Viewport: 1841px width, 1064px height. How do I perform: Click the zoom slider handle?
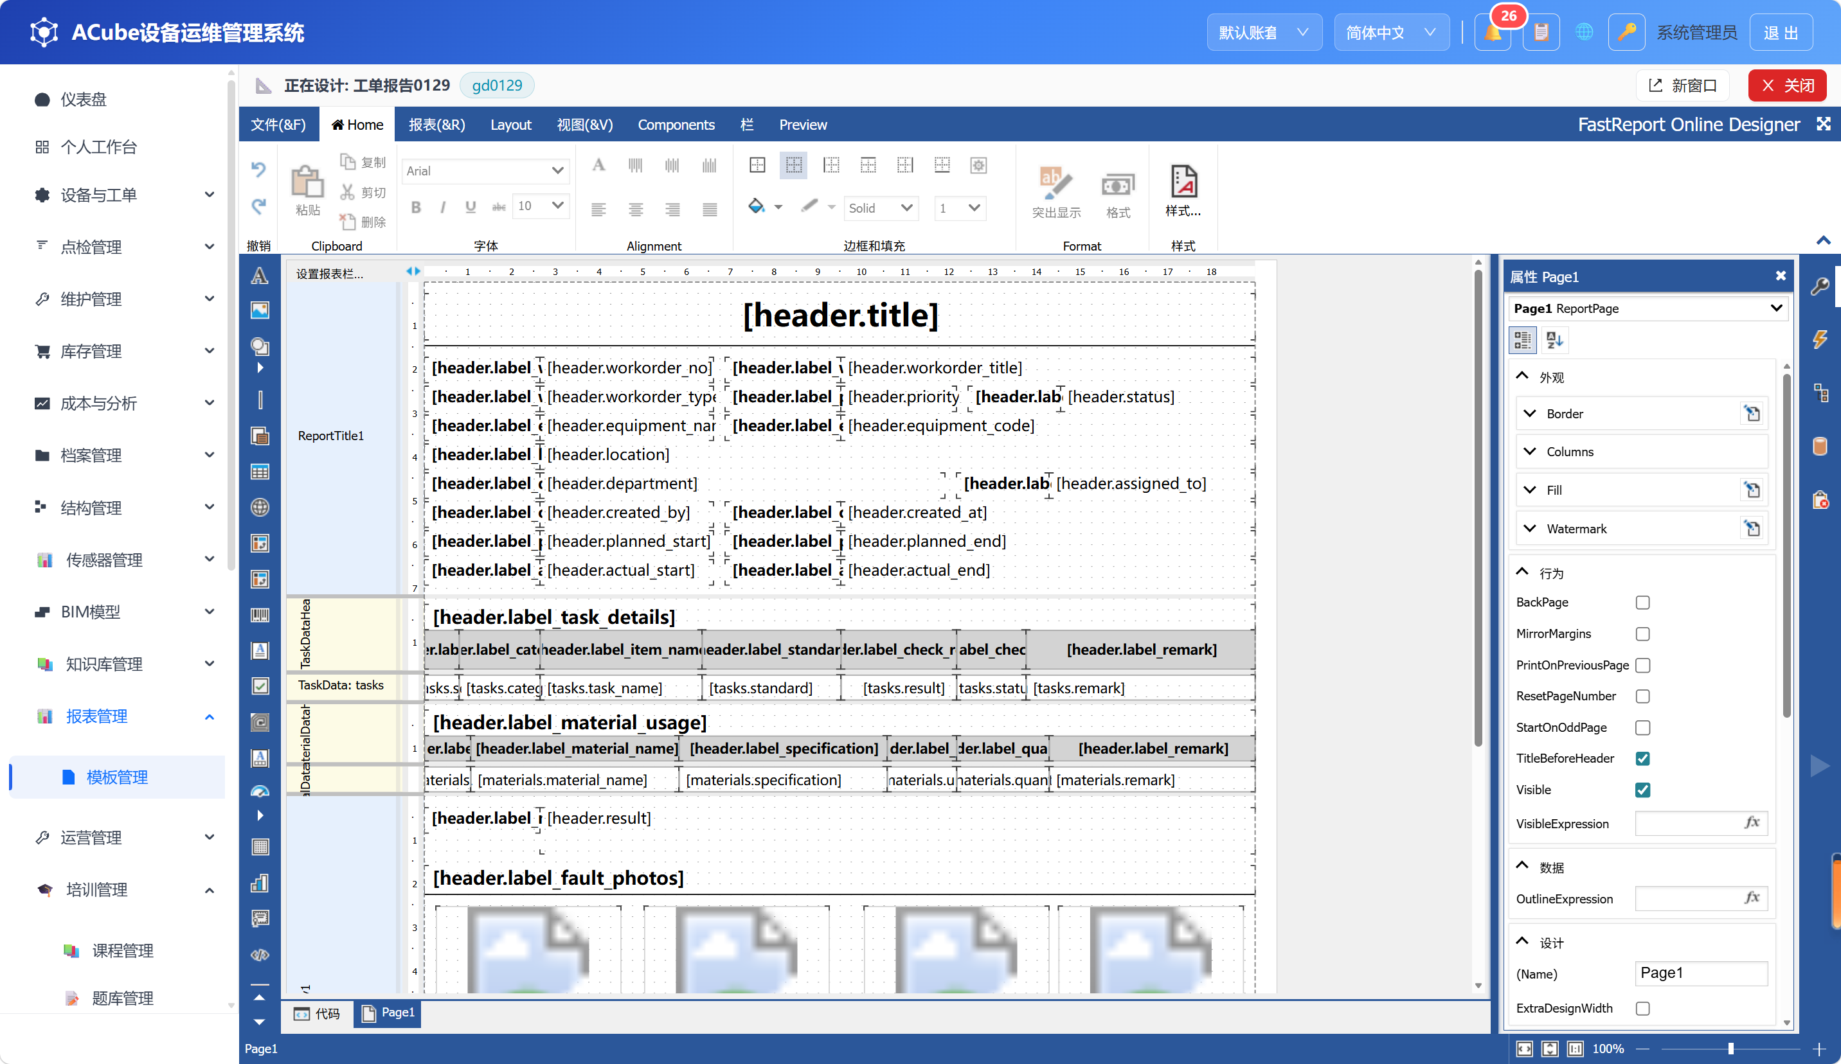coord(1730,1049)
